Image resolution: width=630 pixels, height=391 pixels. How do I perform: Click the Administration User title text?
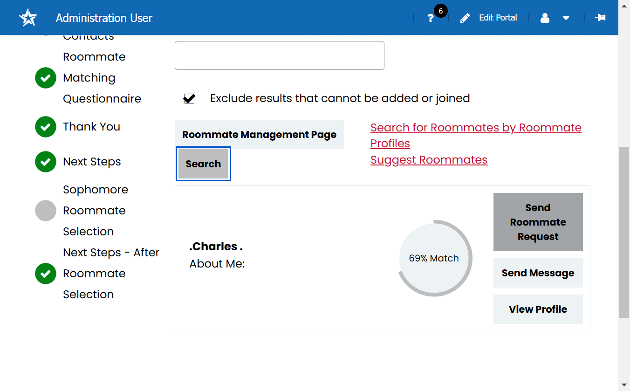[104, 18]
